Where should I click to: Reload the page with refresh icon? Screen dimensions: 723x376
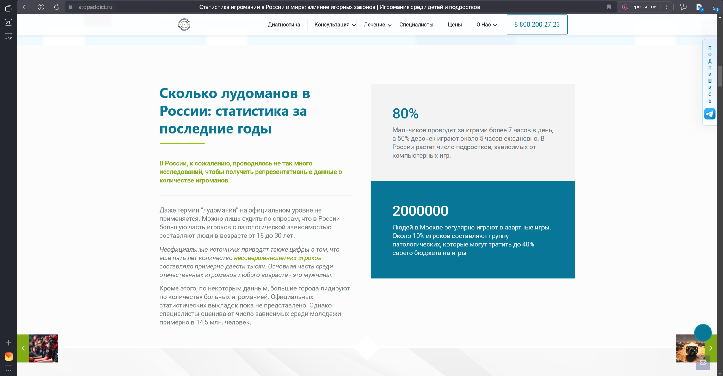[56, 7]
